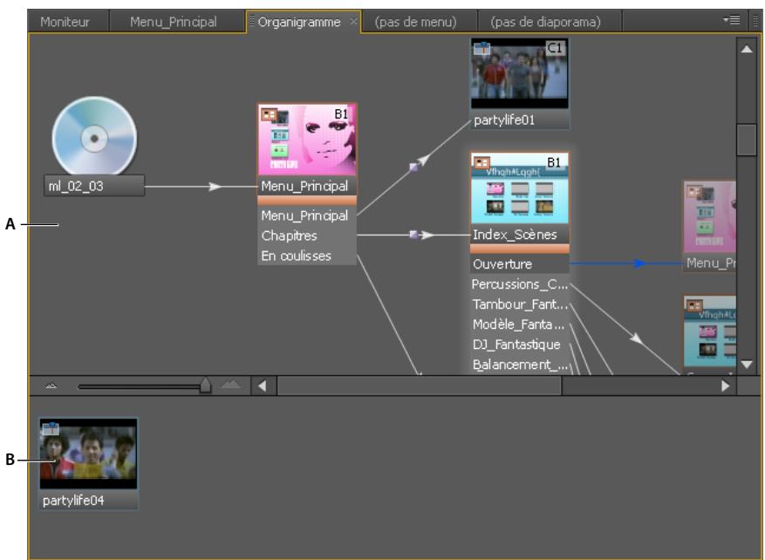Select the zoom out mountain icon

[x=50, y=383]
